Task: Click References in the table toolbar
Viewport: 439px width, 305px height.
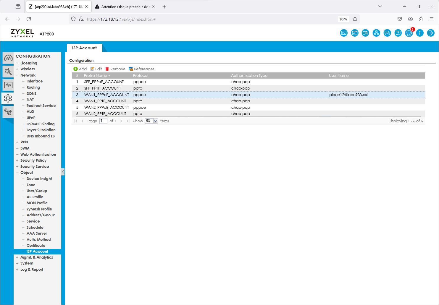Action: pyautogui.click(x=141, y=69)
